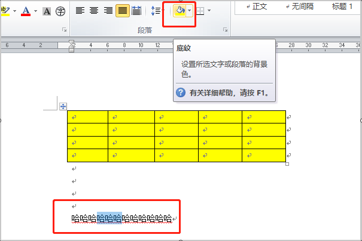
Task: Click the distributed alignment icon
Action: (x=136, y=11)
